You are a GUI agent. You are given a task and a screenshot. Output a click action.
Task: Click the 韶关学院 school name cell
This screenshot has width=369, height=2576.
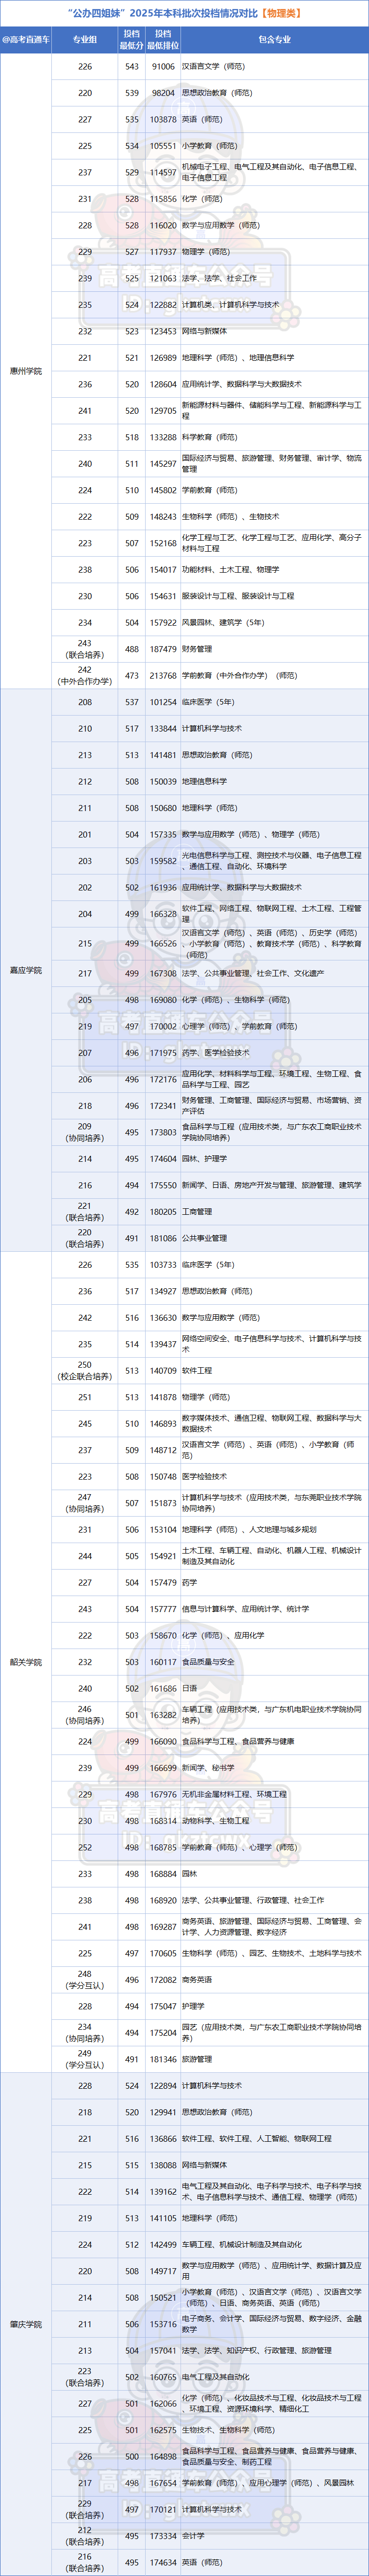pos(25,1662)
